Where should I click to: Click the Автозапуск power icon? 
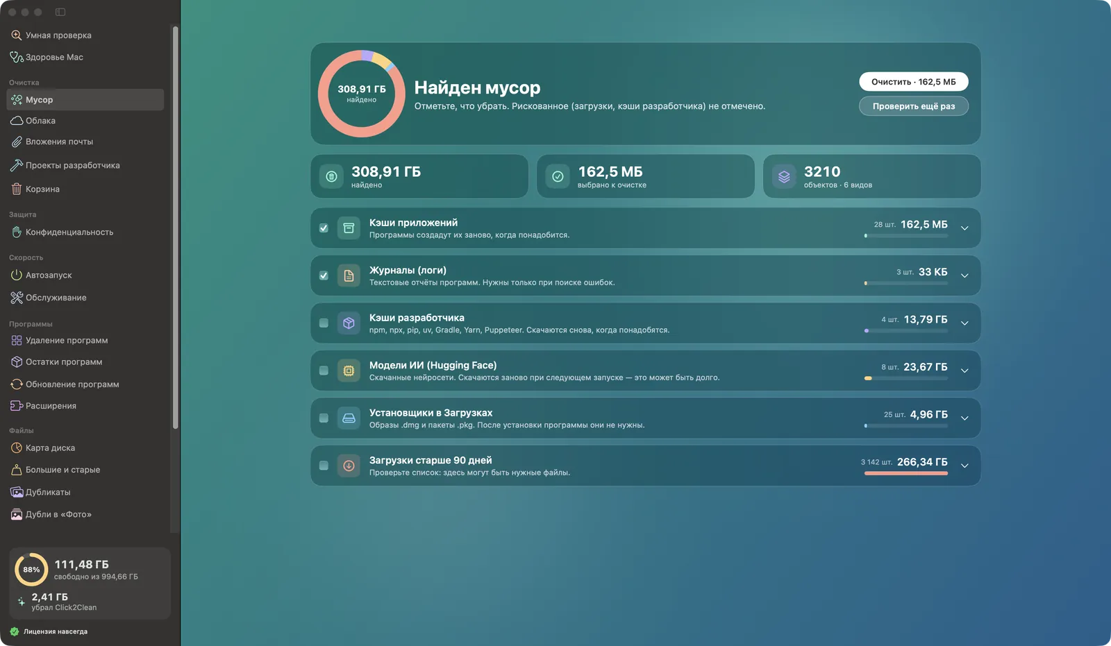click(x=17, y=275)
